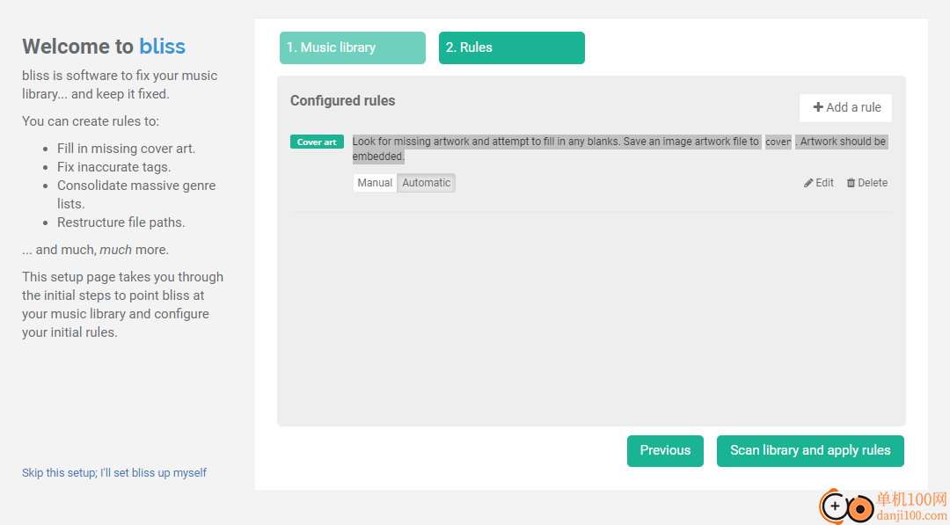Image resolution: width=950 pixels, height=525 pixels.
Task: Select the 2. Rules step tab
Action: coord(511,47)
